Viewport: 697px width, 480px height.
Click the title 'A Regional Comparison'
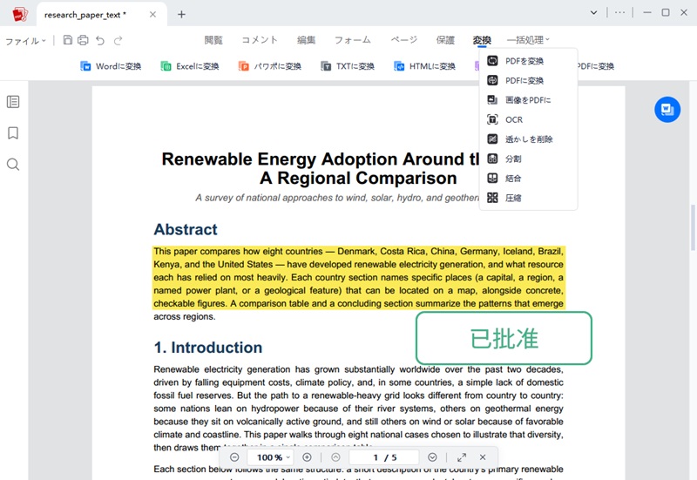(358, 179)
